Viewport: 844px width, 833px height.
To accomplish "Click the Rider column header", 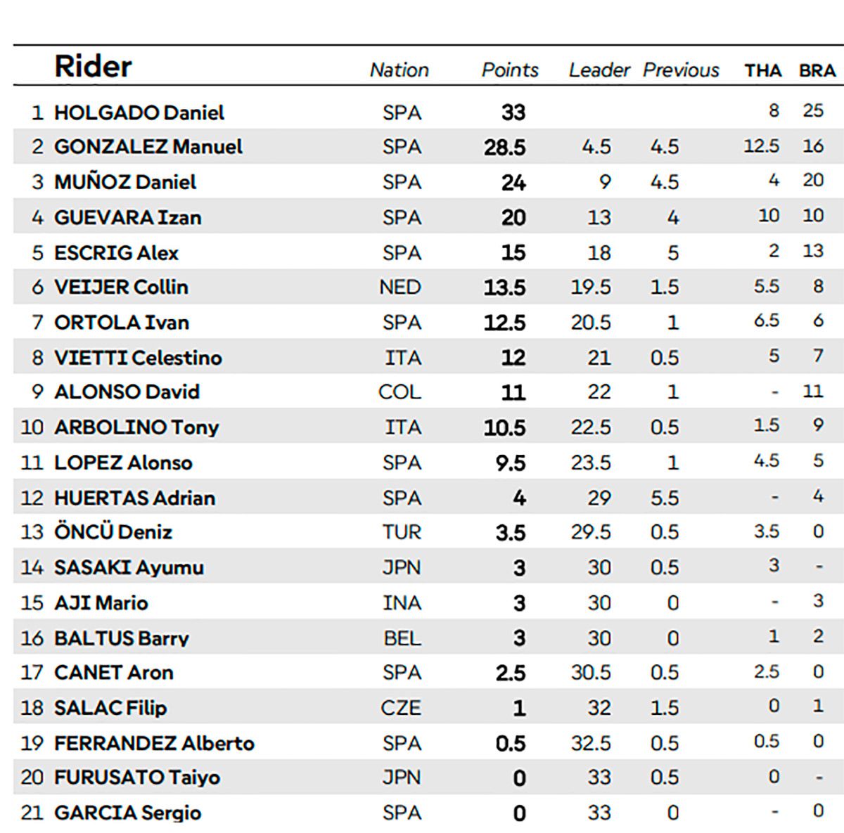I will (x=93, y=67).
